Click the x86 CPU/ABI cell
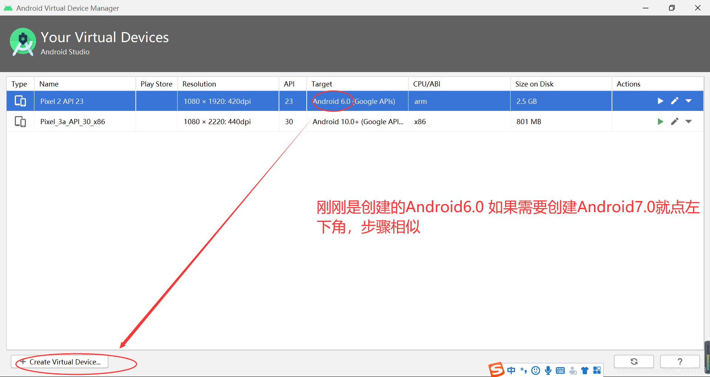Image resolution: width=710 pixels, height=377 pixels. point(459,122)
